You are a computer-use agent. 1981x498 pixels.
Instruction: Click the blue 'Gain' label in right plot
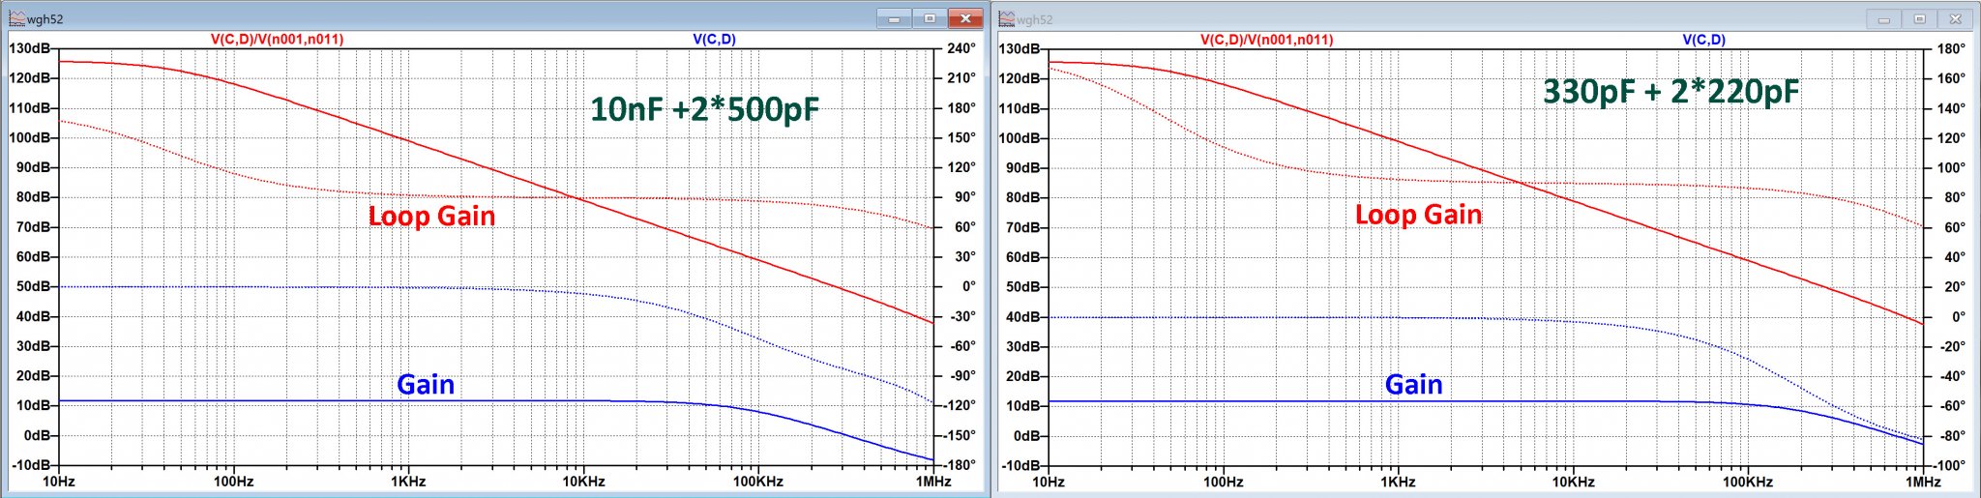[1413, 385]
